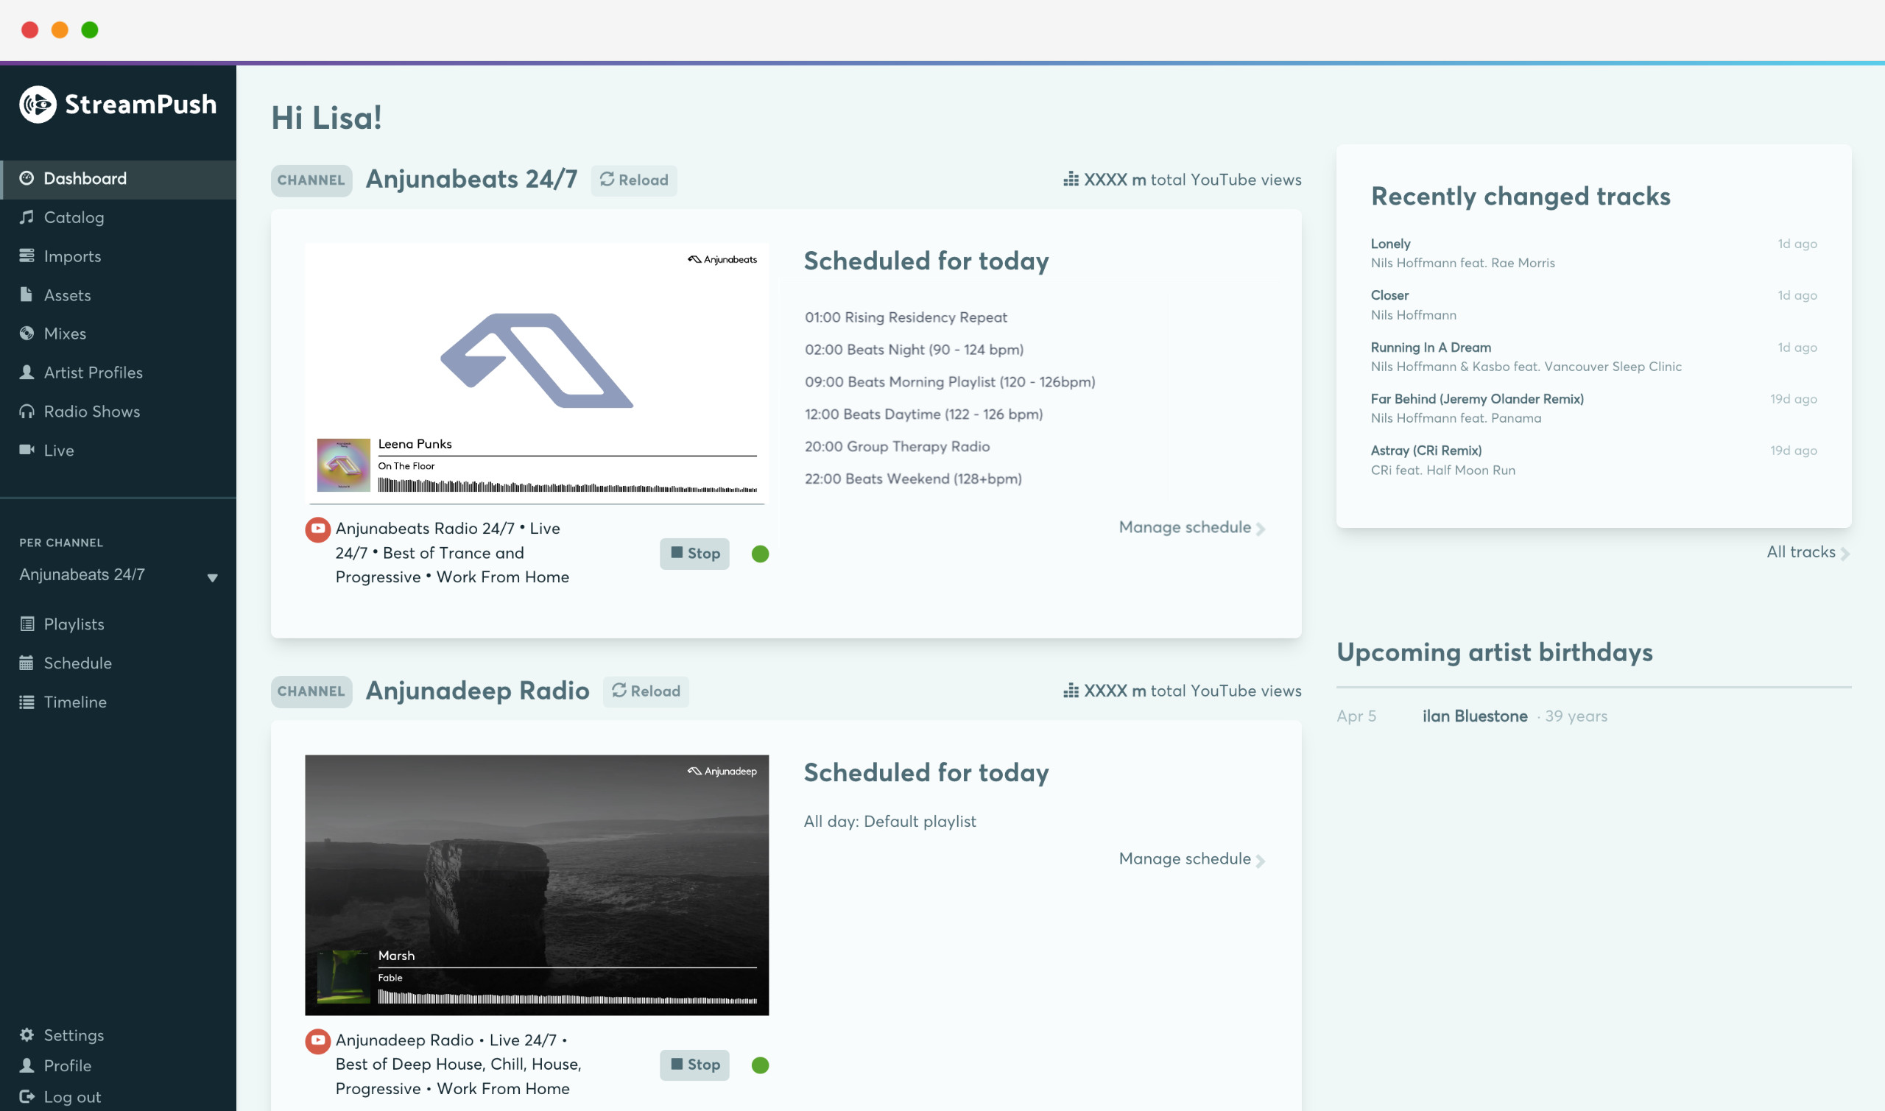The height and width of the screenshot is (1111, 1885).
Task: Click the Leena Punks waveform progress bar
Action: pos(567,486)
